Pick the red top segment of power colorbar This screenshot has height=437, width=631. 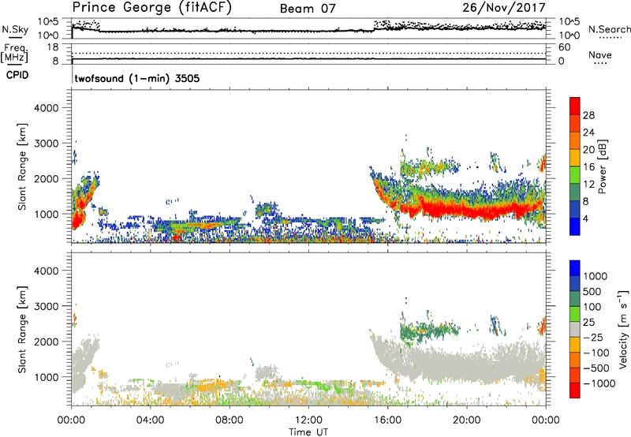tap(575, 106)
